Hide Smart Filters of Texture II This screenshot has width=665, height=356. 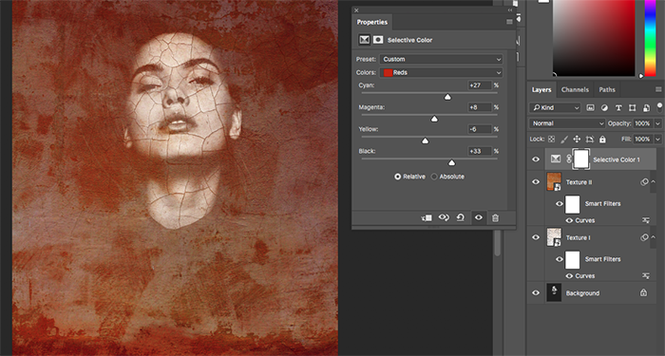pyautogui.click(x=560, y=204)
